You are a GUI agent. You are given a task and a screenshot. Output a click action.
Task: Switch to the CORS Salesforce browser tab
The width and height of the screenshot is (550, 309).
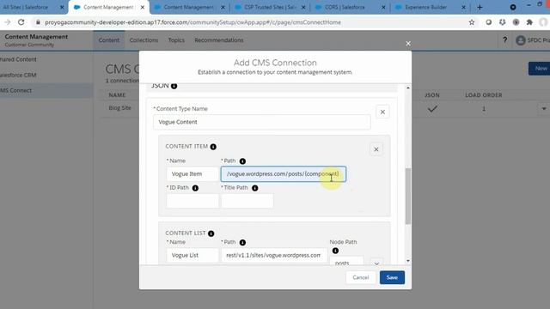(x=349, y=7)
